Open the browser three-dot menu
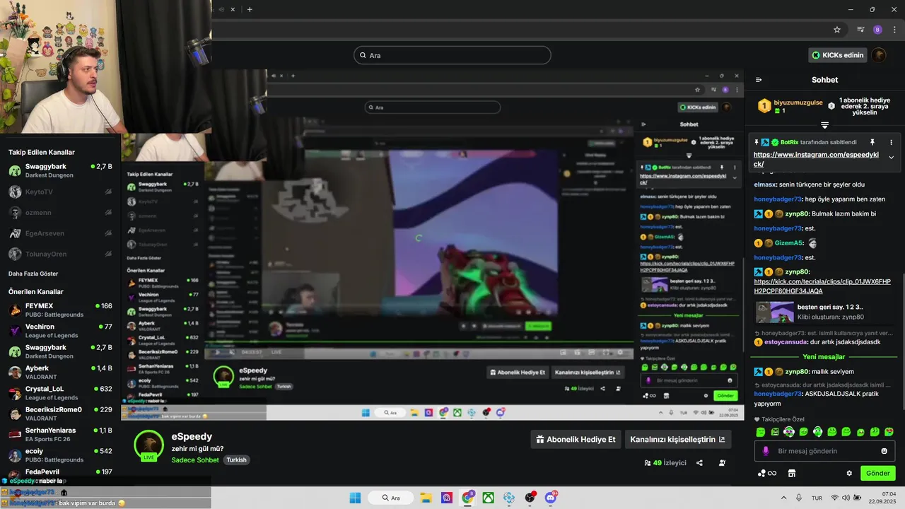 coord(894,30)
